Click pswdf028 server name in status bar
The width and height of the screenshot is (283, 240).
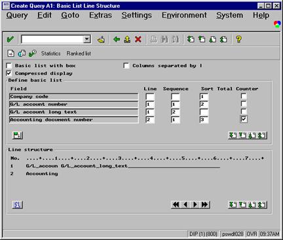click(233, 234)
